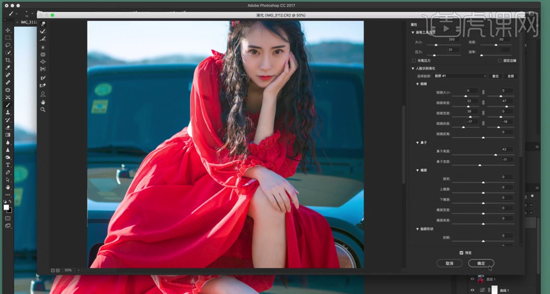The width and height of the screenshot is (550, 294).
Task: Collapse the 人脸识别液化 face-aware section
Action: [x=413, y=68]
